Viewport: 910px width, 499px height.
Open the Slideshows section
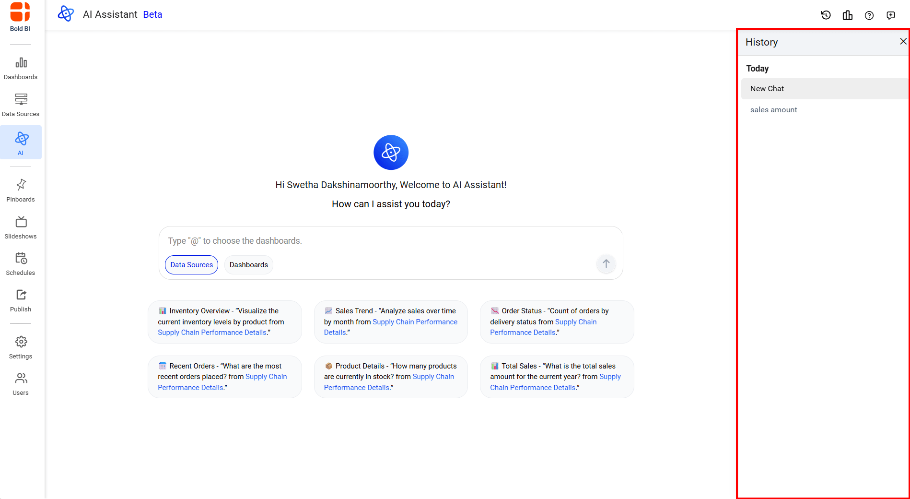[x=21, y=227]
